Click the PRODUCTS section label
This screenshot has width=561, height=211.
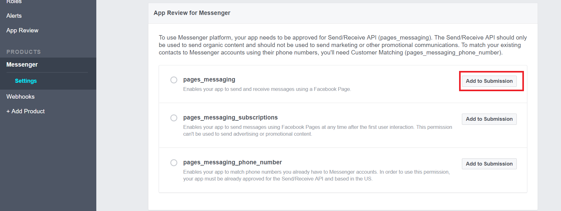click(x=24, y=52)
